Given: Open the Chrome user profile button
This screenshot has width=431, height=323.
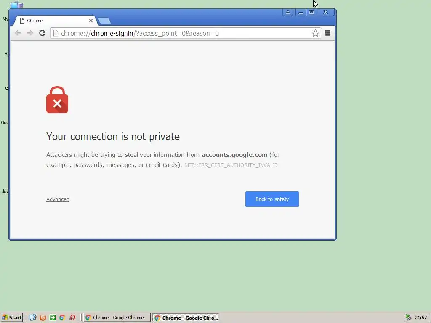Looking at the screenshot, I should (x=287, y=12).
